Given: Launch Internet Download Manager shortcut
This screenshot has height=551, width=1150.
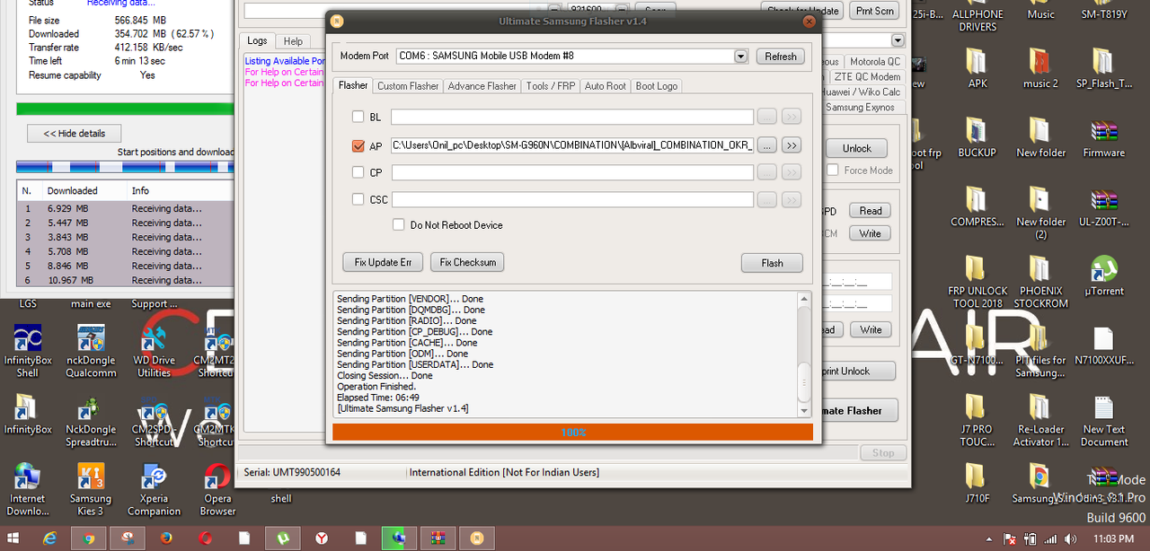Looking at the screenshot, I should pos(28,489).
